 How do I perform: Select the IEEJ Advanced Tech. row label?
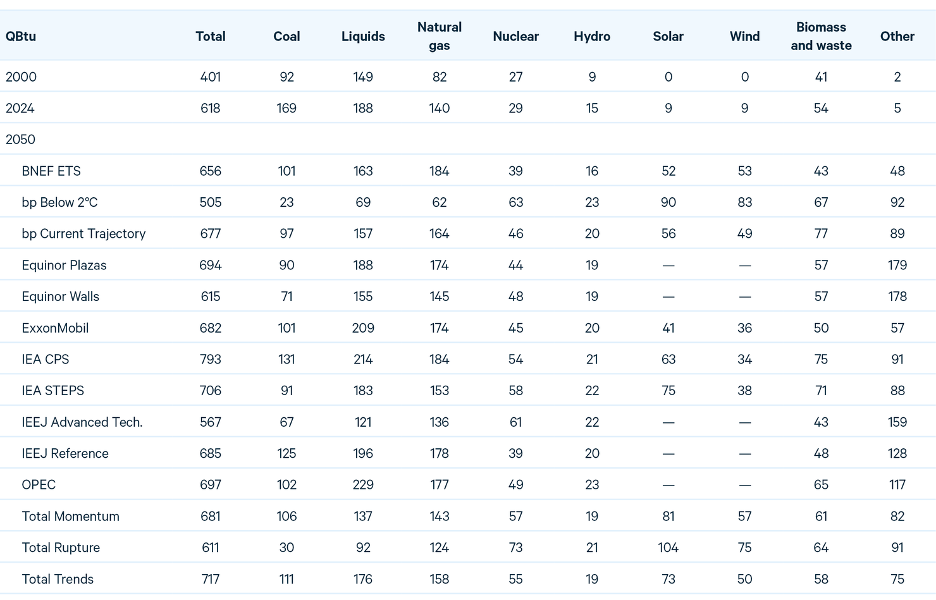point(82,422)
